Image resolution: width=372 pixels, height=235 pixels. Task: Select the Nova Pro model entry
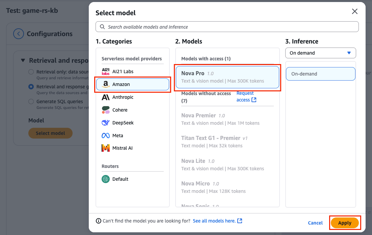click(x=227, y=77)
